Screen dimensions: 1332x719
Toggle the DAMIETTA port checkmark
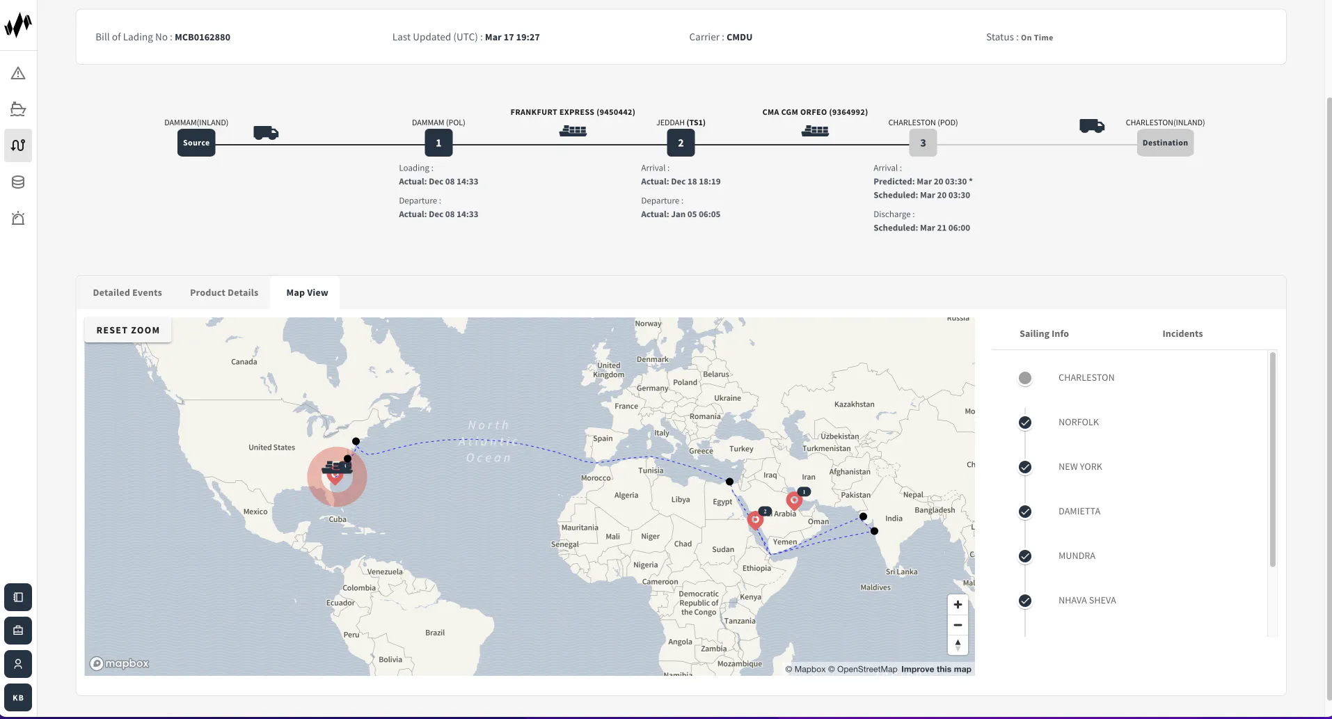pyautogui.click(x=1025, y=512)
